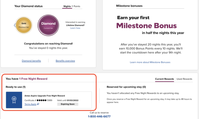This screenshot has height=119, width=199.
Task: Open the Used Rewards tab
Action: [x=184, y=79]
